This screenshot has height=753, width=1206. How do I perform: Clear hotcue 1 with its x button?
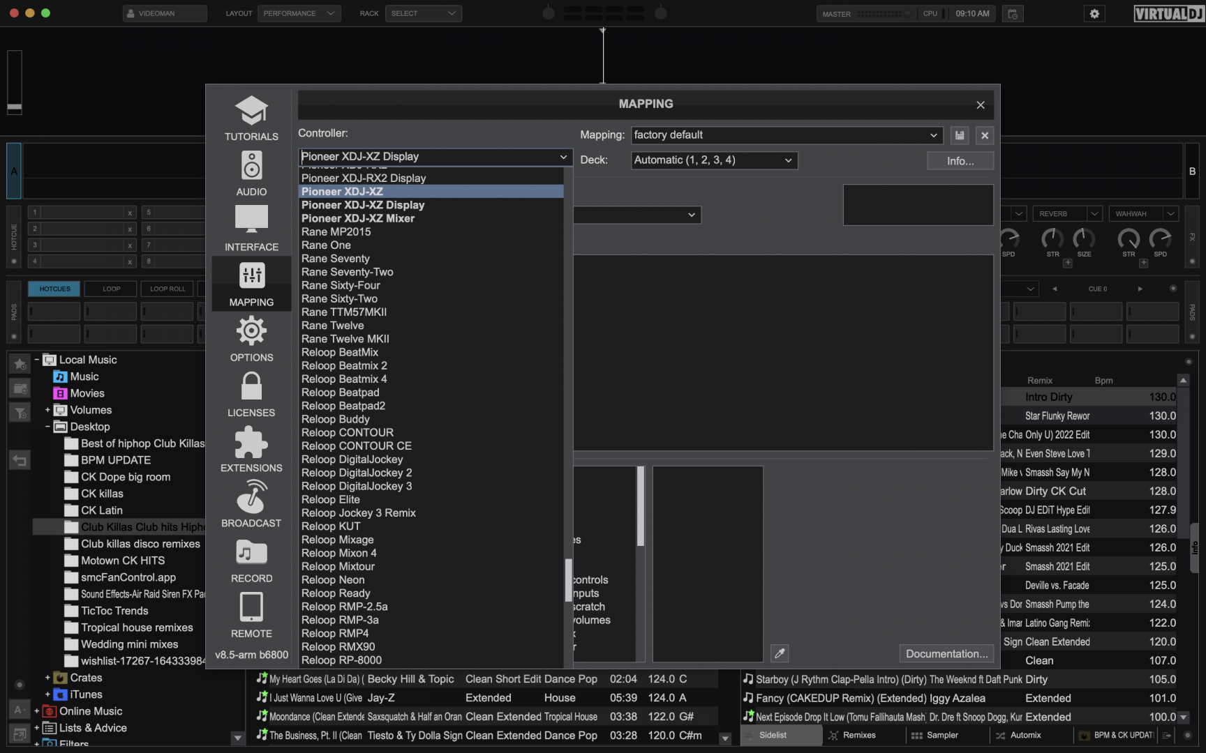coord(130,213)
